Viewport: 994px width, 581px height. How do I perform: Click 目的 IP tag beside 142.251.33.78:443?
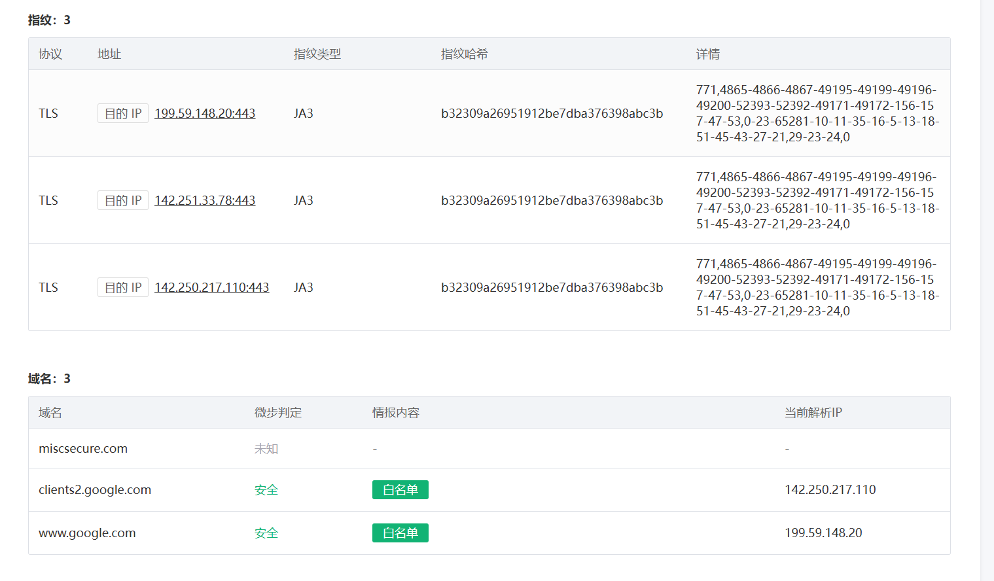123,200
